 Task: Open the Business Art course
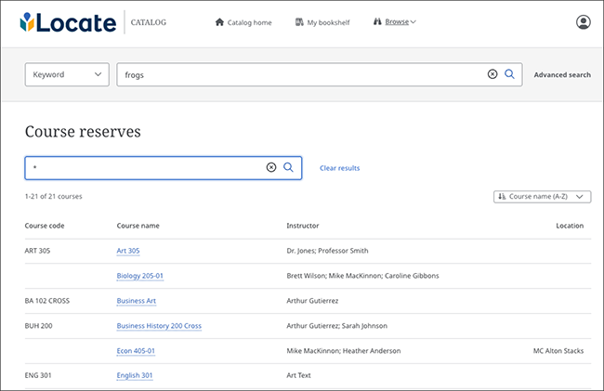[137, 301]
